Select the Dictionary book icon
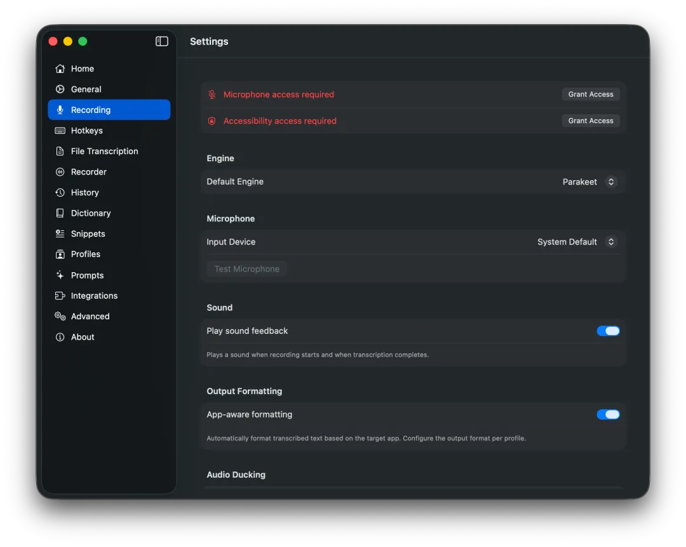 click(60, 213)
